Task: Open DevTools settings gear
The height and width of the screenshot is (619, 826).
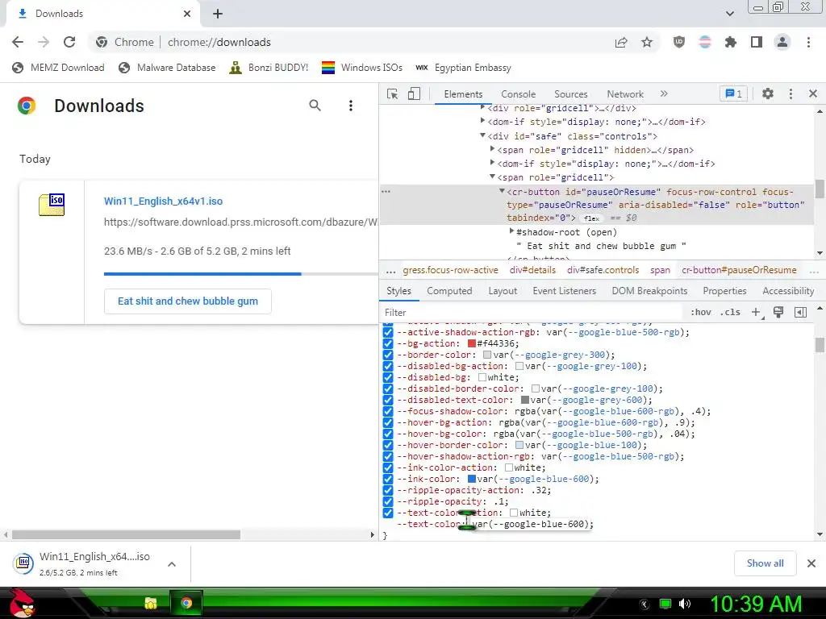Action: (768, 93)
